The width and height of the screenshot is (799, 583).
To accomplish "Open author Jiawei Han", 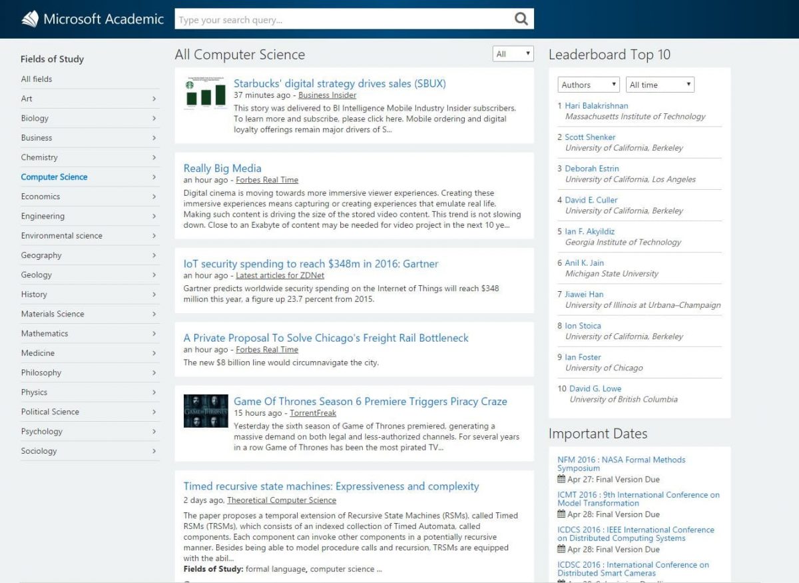I will pos(585,294).
